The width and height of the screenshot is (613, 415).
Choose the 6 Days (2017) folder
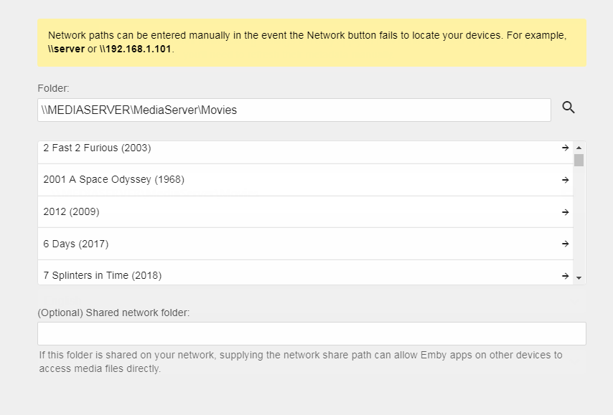(75, 244)
